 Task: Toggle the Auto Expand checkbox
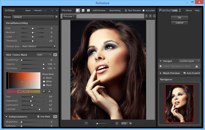[x=184, y=73]
